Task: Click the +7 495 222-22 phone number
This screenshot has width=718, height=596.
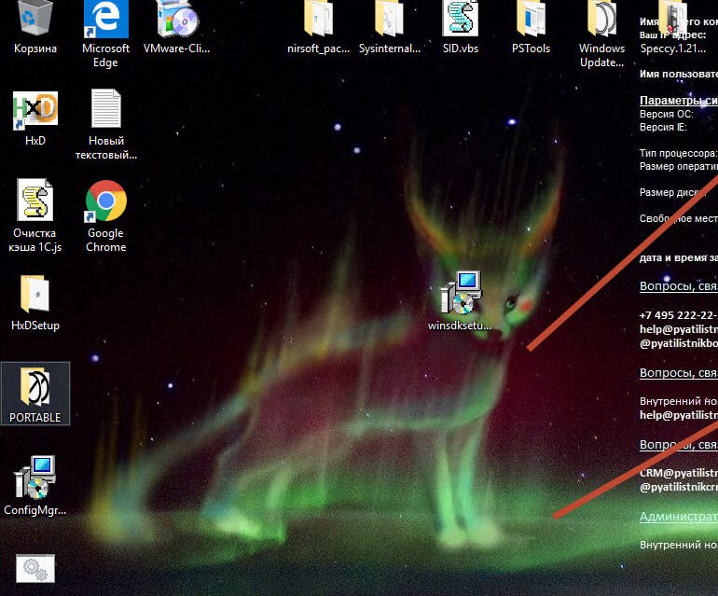Action: click(x=678, y=315)
